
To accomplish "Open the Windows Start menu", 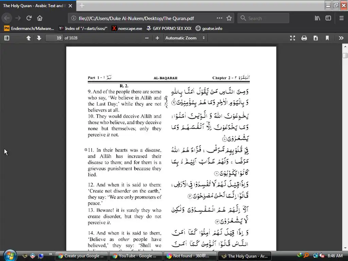I will [10, 256].
